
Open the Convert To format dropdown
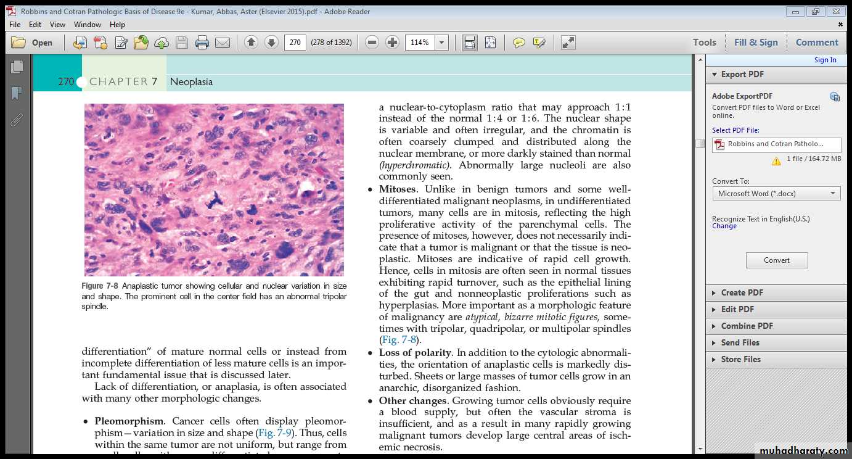click(776, 194)
